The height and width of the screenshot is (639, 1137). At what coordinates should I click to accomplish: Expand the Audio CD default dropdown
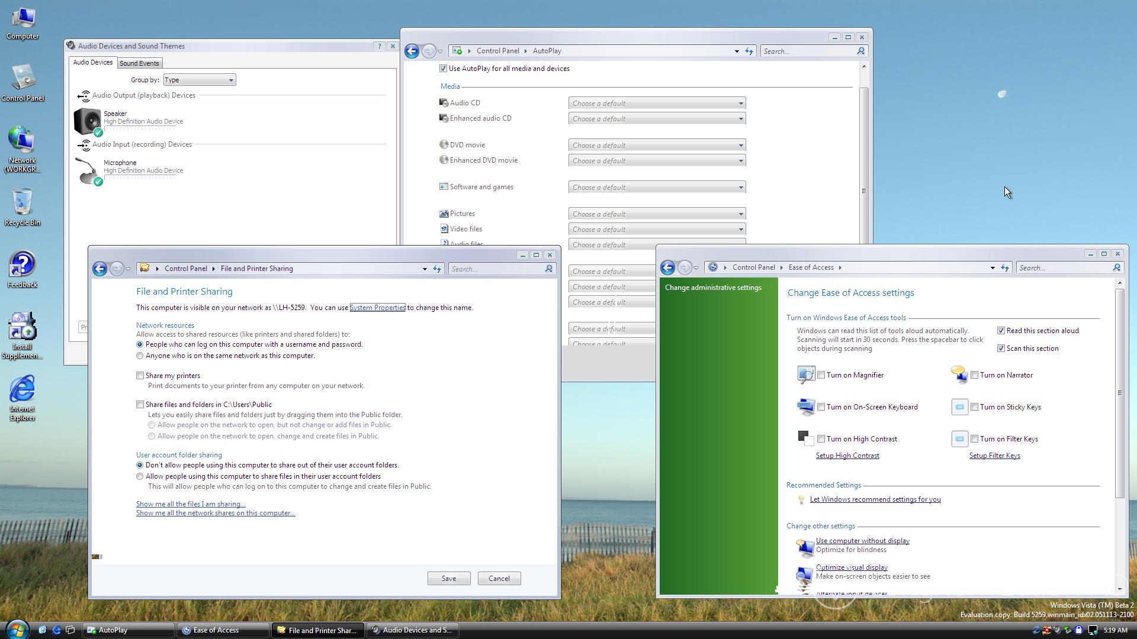pyautogui.click(x=656, y=104)
